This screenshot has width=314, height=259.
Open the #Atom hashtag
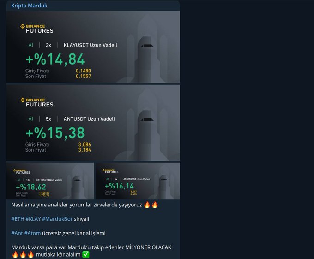tap(32, 233)
